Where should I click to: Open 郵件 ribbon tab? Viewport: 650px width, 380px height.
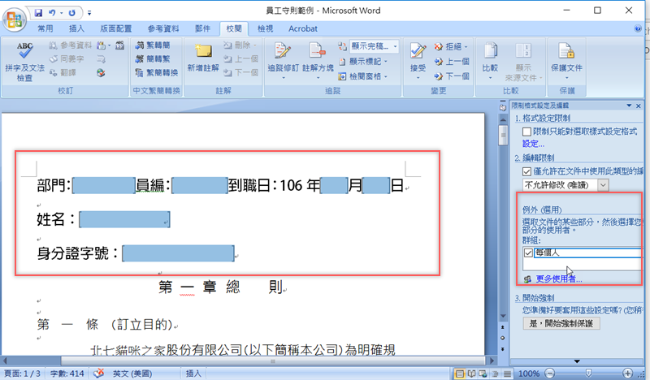[x=202, y=28]
